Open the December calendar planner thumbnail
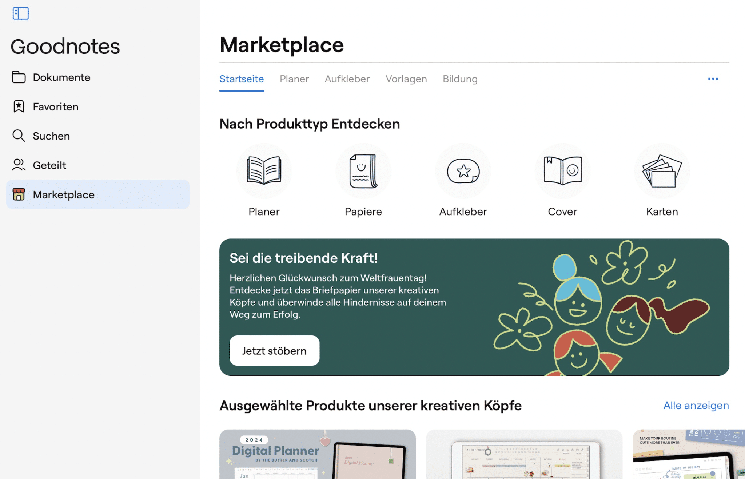 tap(524, 454)
